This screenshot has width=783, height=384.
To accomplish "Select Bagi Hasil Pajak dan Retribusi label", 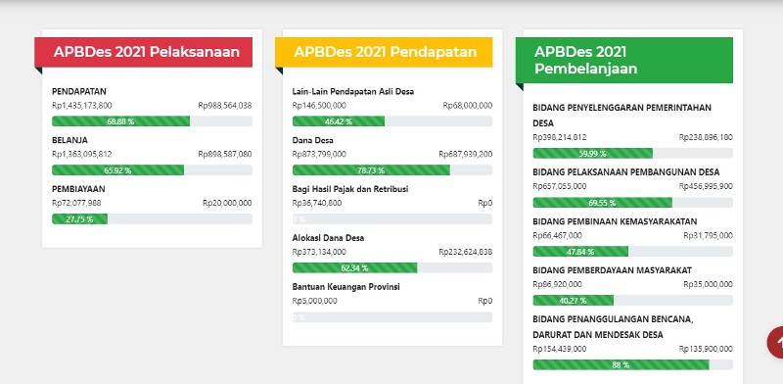I will (350, 189).
